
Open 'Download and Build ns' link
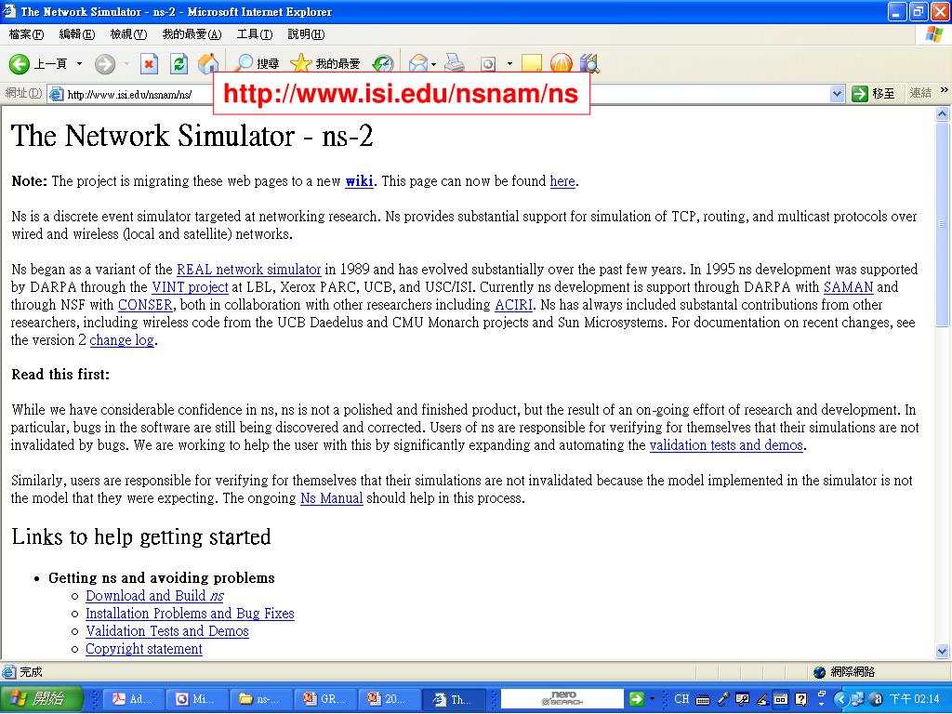pos(155,596)
